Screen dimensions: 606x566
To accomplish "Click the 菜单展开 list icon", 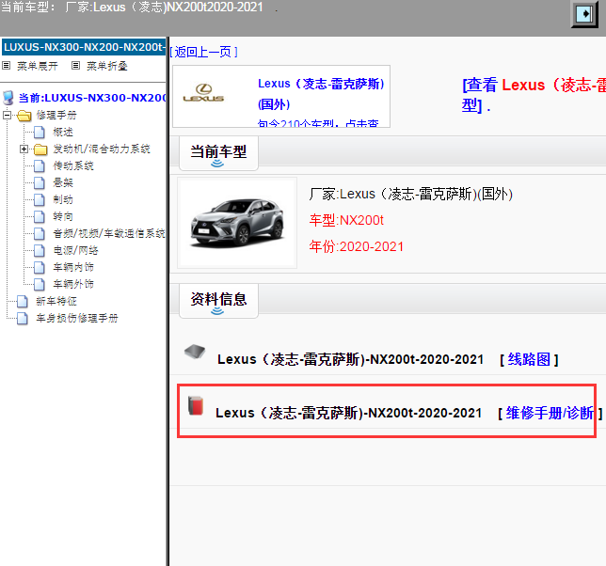I will coord(7,66).
